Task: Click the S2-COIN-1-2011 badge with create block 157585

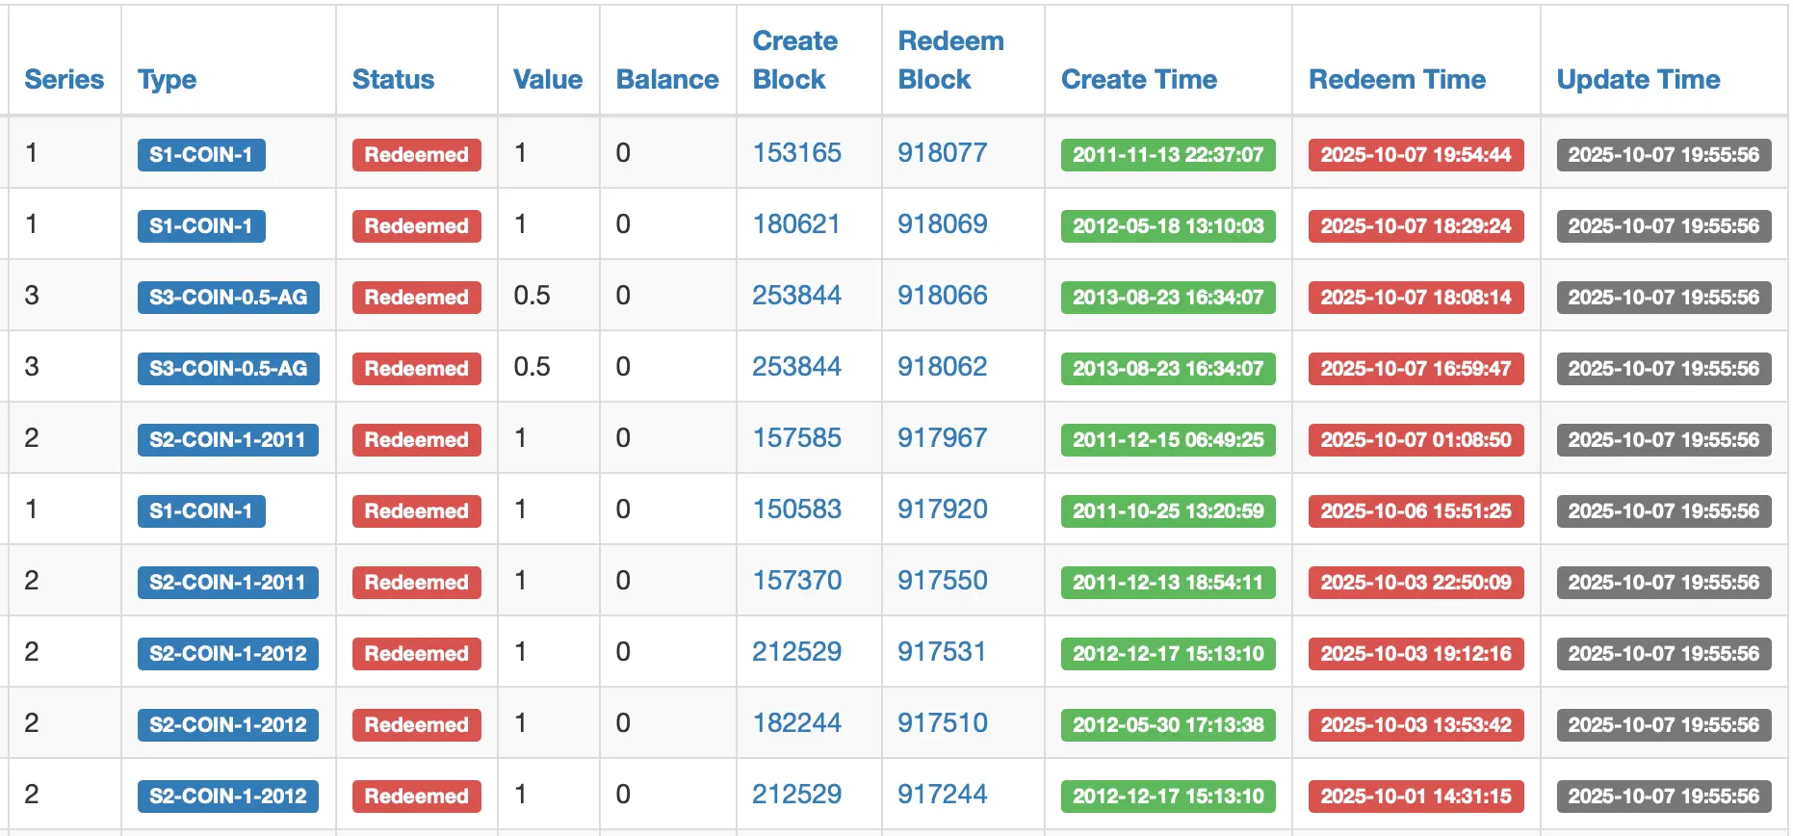Action: [228, 439]
